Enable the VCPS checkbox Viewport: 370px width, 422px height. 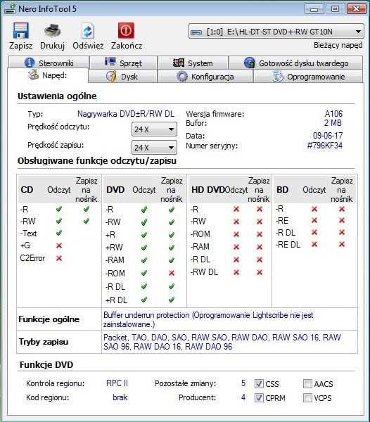[307, 397]
